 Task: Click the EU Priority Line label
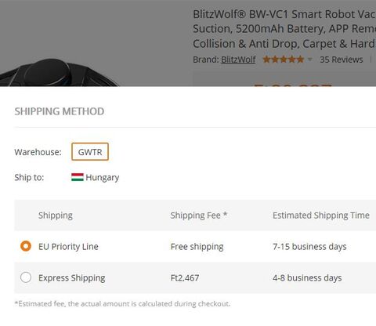coord(68,246)
